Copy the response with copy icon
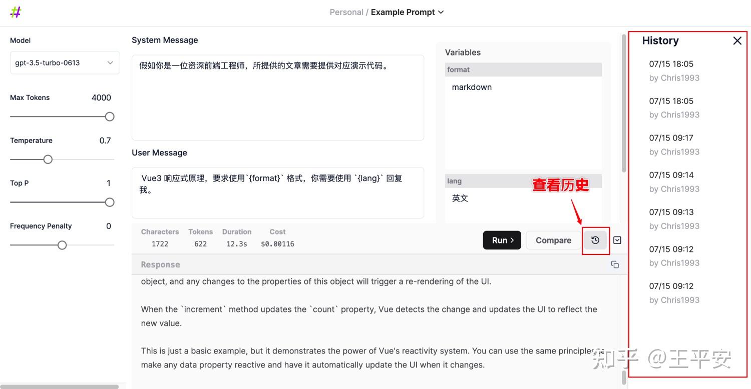This screenshot has height=389, width=751. click(x=615, y=264)
